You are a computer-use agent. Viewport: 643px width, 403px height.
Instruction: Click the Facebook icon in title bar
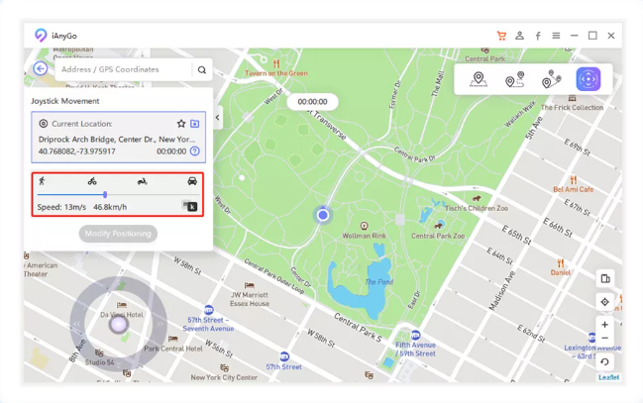point(538,36)
